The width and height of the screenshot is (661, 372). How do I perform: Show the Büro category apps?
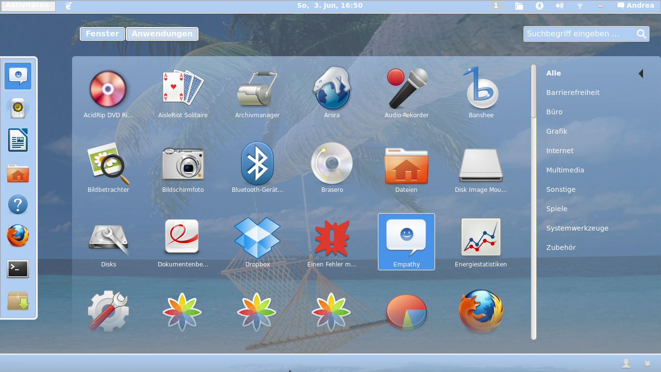point(554,112)
